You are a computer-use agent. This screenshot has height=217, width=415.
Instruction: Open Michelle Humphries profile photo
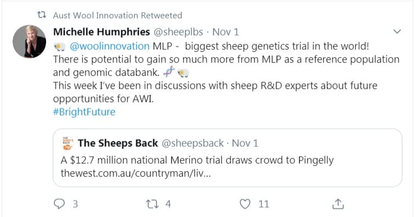(x=30, y=42)
